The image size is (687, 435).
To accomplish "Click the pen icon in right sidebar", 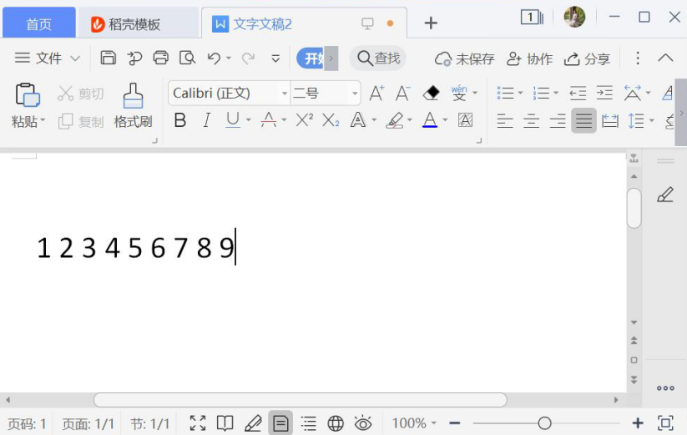I will point(665,195).
